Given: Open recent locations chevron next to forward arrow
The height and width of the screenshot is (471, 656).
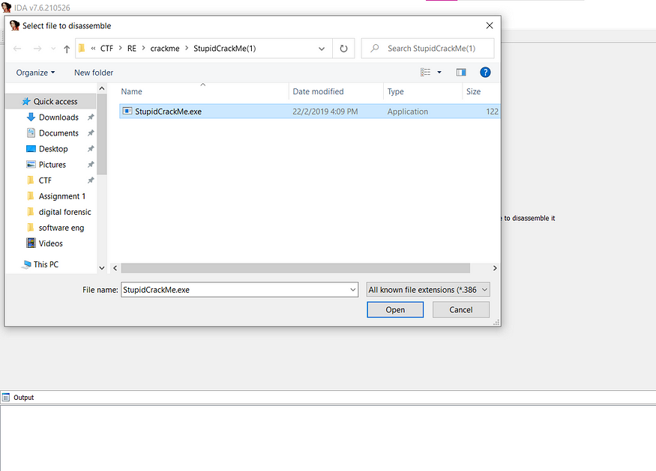Looking at the screenshot, I should [53, 49].
